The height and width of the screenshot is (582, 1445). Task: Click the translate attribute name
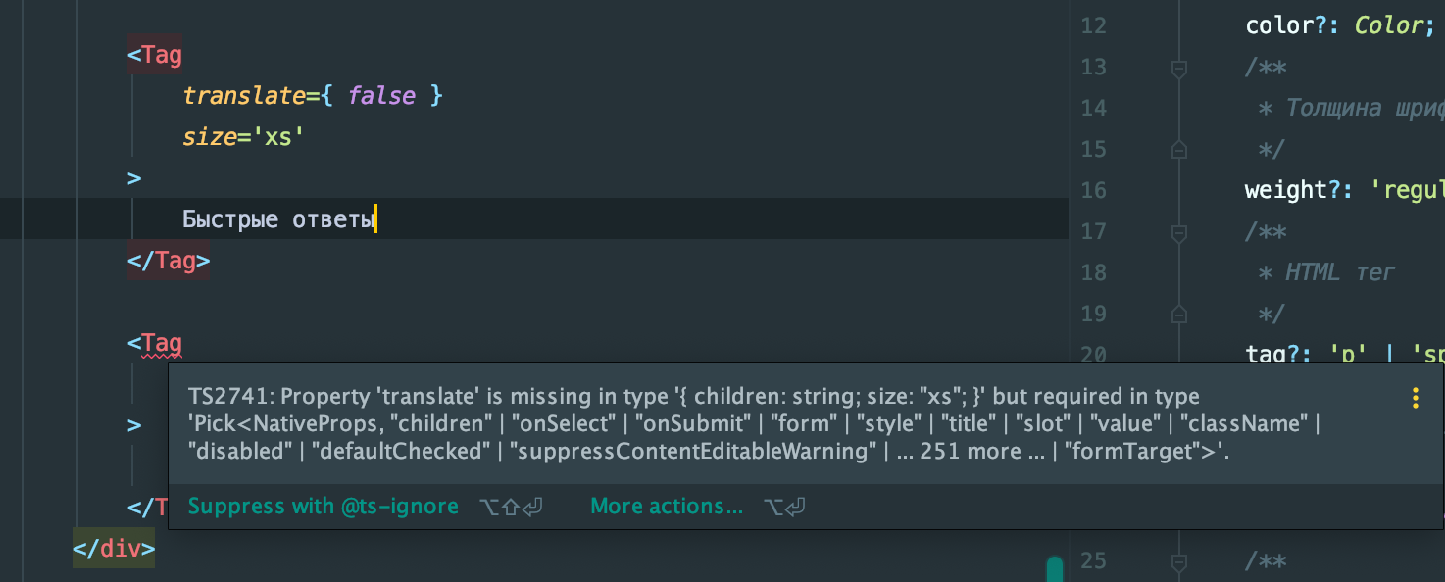coord(244,96)
